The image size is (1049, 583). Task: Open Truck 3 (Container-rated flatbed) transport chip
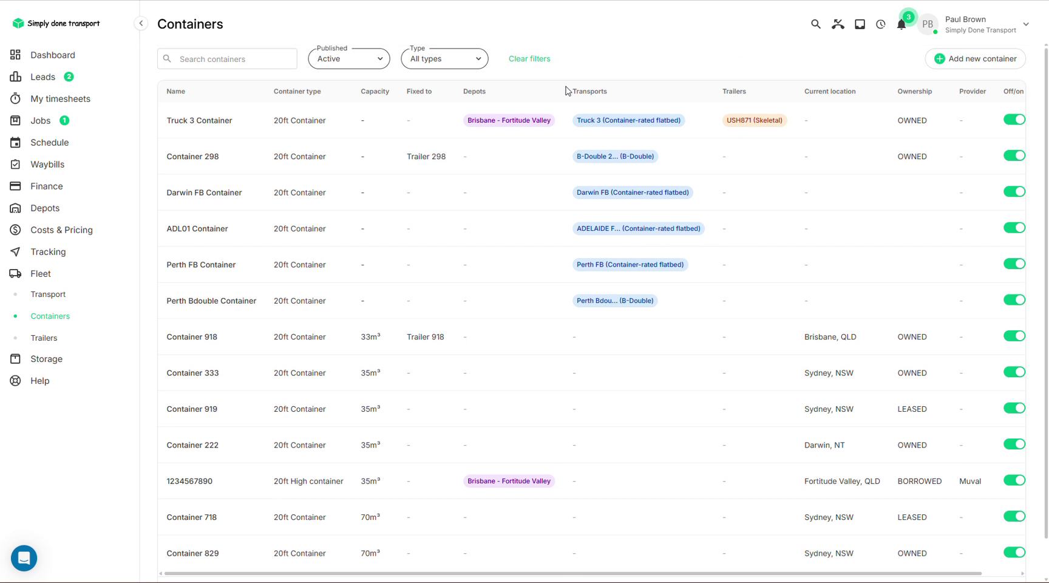[628, 120]
